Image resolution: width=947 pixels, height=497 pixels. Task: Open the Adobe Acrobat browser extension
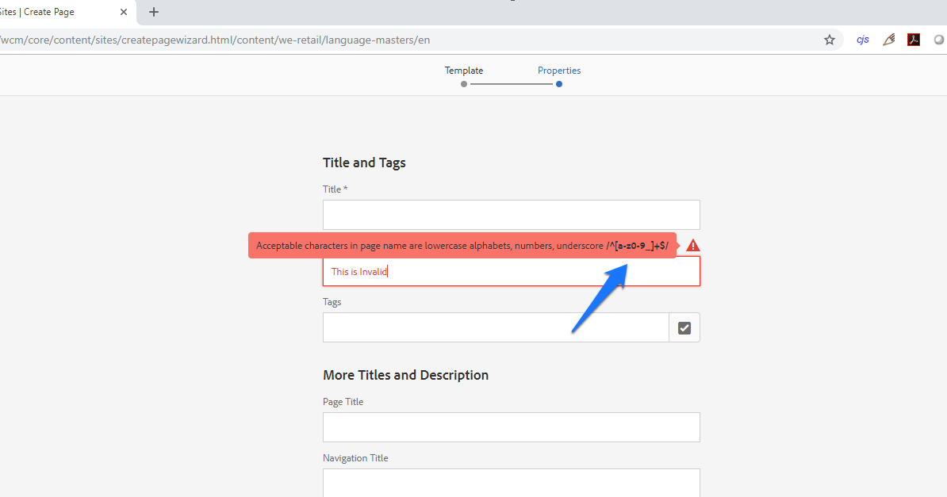pos(914,39)
